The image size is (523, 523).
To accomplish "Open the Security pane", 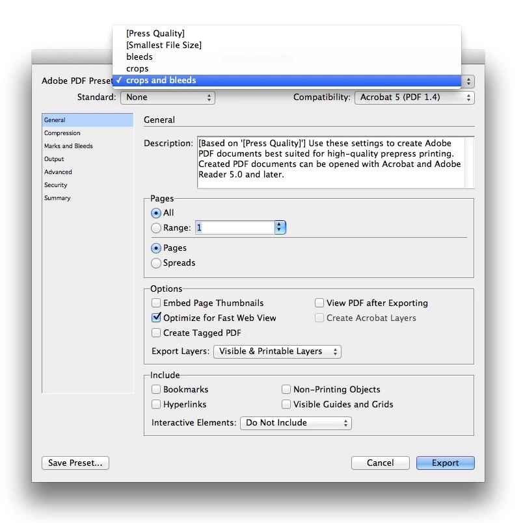I will pos(88,185).
